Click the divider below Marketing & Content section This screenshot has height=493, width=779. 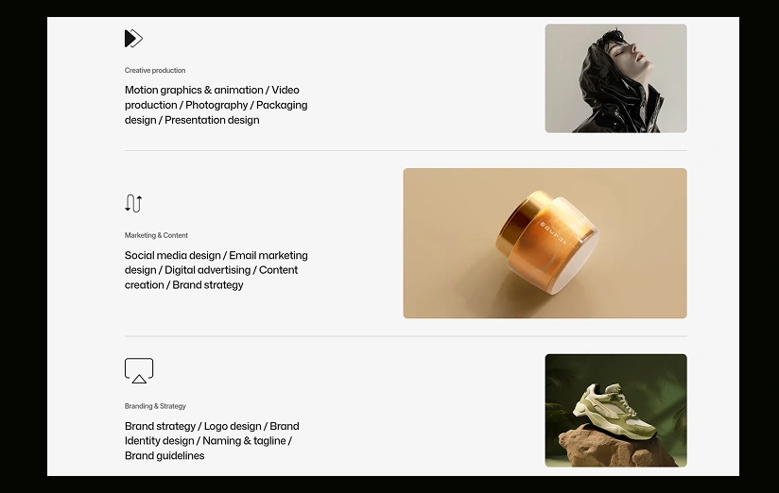(x=406, y=336)
